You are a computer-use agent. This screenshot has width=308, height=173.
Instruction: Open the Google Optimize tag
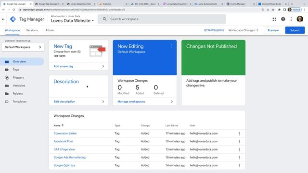[x=64, y=165]
